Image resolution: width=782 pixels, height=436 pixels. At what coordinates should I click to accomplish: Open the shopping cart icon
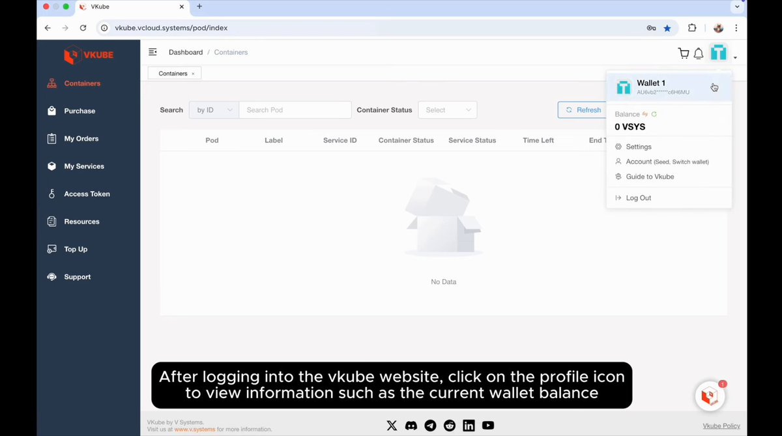point(683,53)
